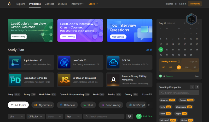Start Learning the System Design course

tap(19, 37)
